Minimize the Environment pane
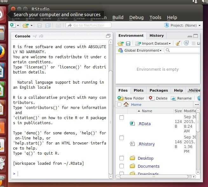The width and height of the screenshot is (208, 187). 190,36
